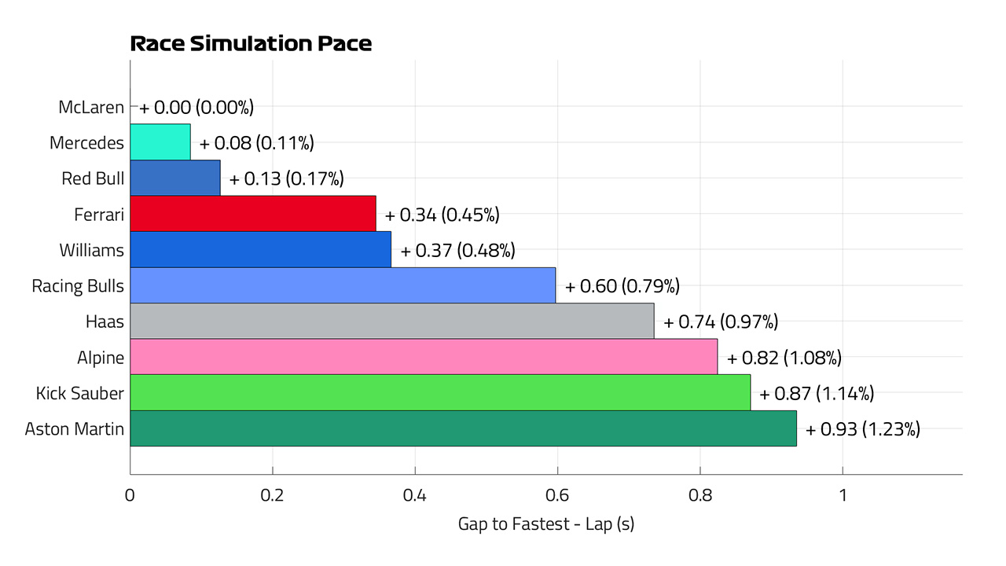Click the '+ 0.00 (0.00%)' McLaren value

(x=196, y=108)
